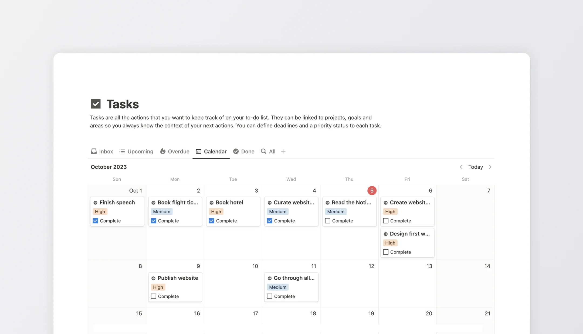Open the Read the Noti... task
This screenshot has height=334, width=583.
(351, 202)
